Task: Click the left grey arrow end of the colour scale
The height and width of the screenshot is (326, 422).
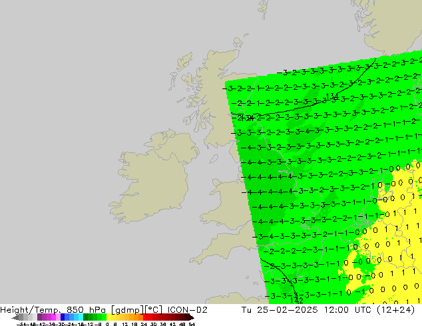Action: (x=15, y=317)
